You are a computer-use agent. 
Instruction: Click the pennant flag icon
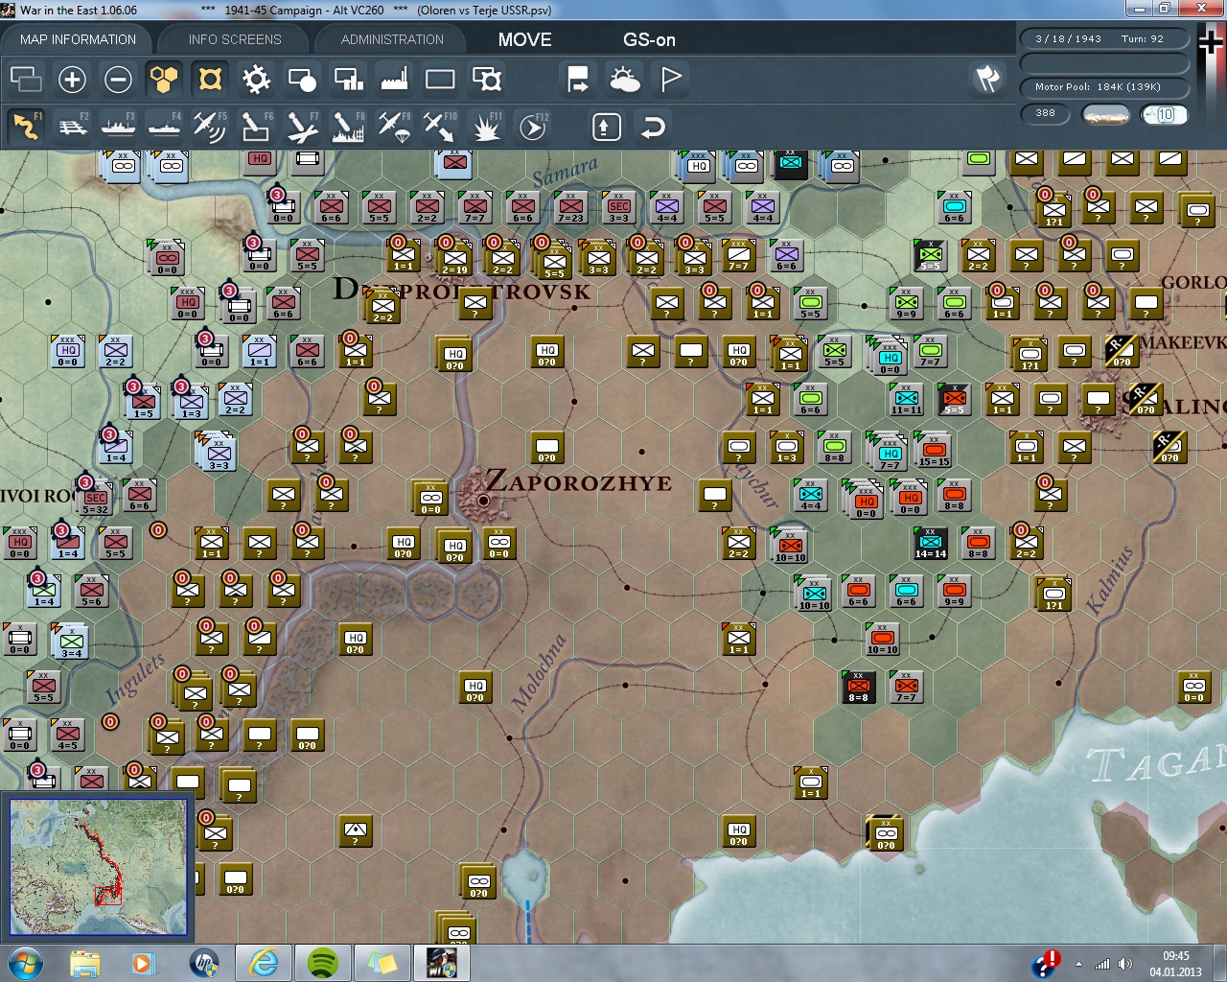pos(671,80)
